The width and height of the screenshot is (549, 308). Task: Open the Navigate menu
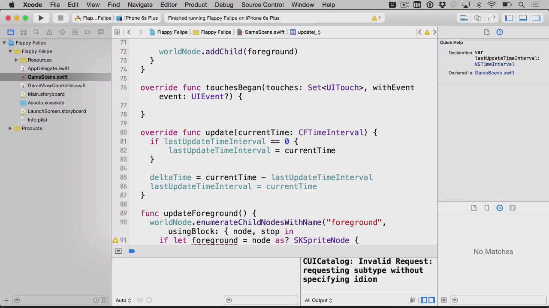coord(140,5)
